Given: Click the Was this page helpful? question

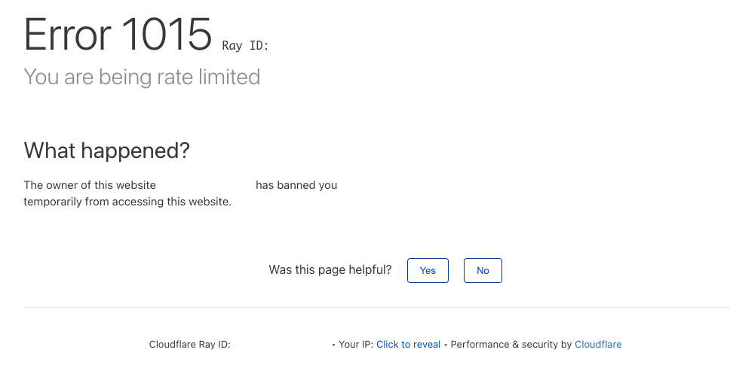Looking at the screenshot, I should [330, 270].
